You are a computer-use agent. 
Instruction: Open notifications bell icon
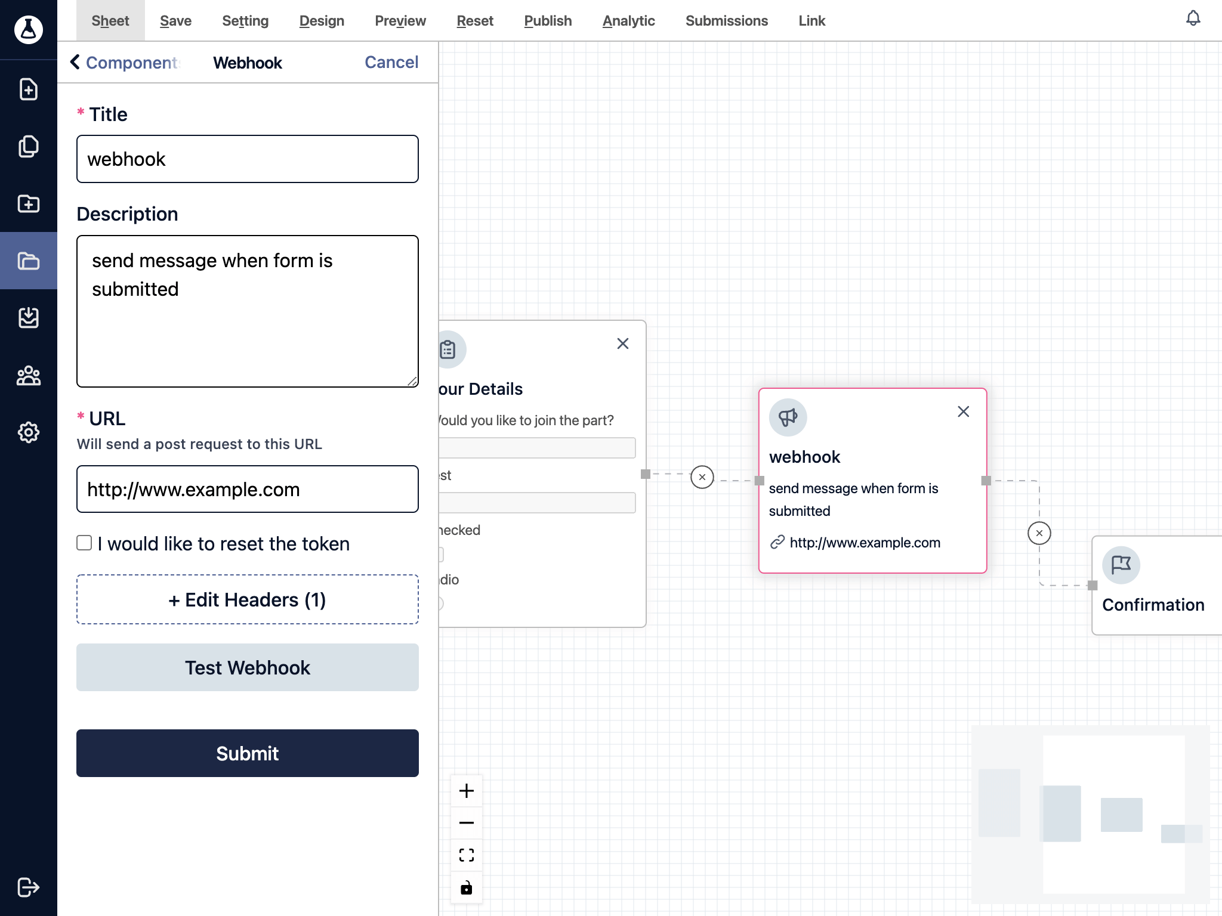pos(1193,18)
